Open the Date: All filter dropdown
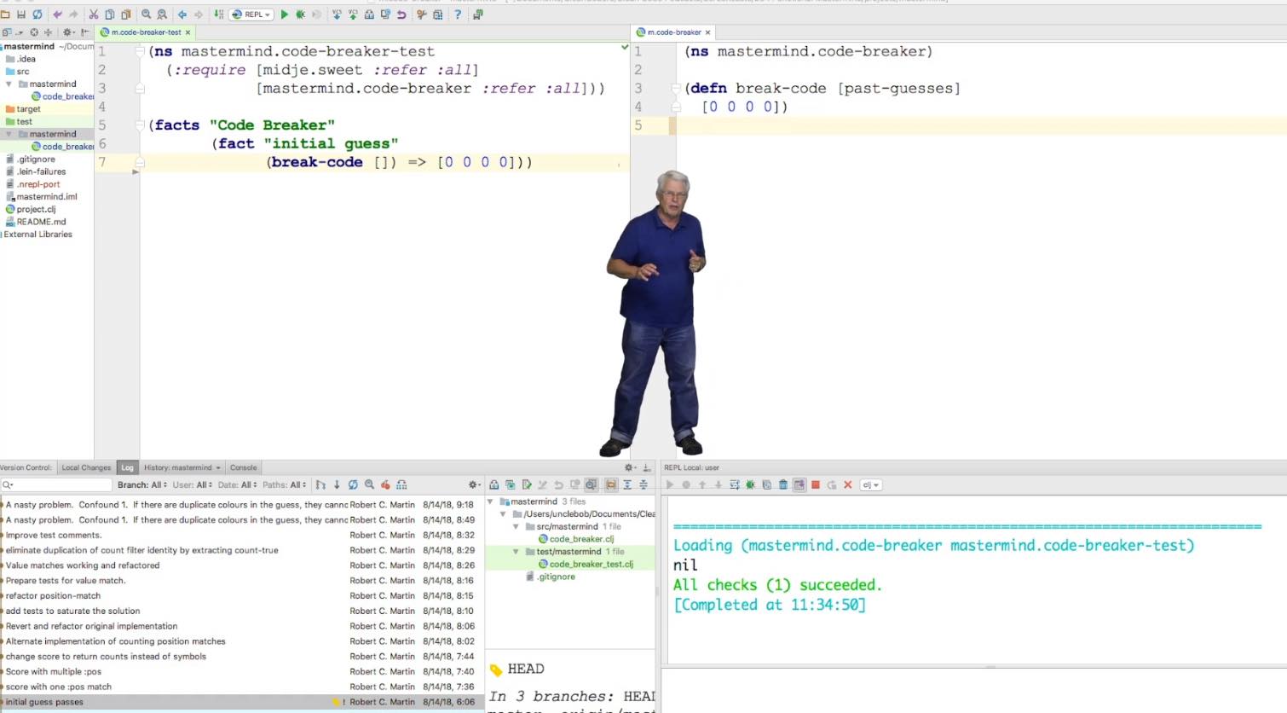This screenshot has height=713, width=1287. tap(237, 484)
